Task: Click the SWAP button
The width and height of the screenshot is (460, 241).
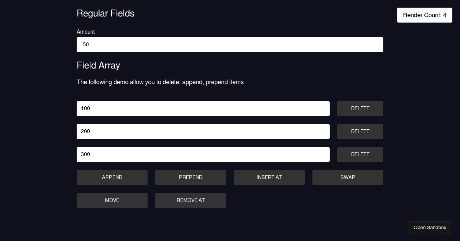Action: pyautogui.click(x=348, y=177)
